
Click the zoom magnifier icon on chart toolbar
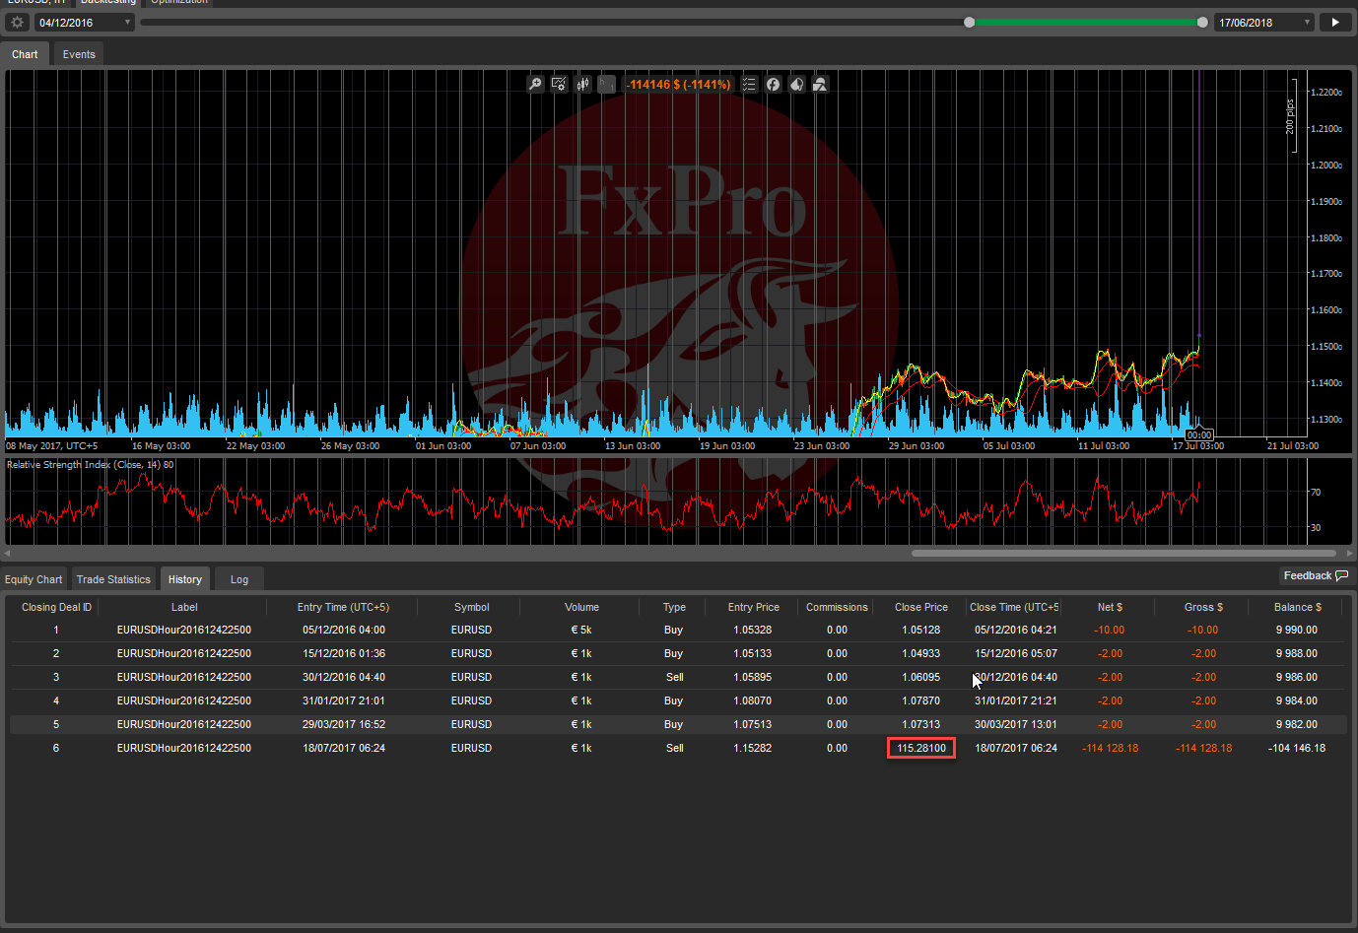pyautogui.click(x=535, y=85)
